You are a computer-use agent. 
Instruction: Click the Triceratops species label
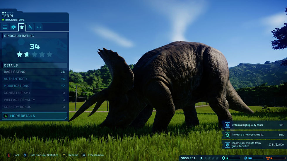click(x=14, y=20)
